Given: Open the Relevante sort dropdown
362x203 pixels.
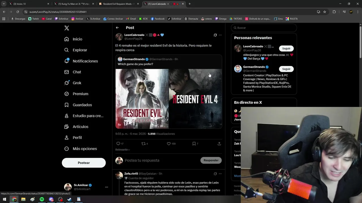Looking at the screenshot, I should point(123,150).
